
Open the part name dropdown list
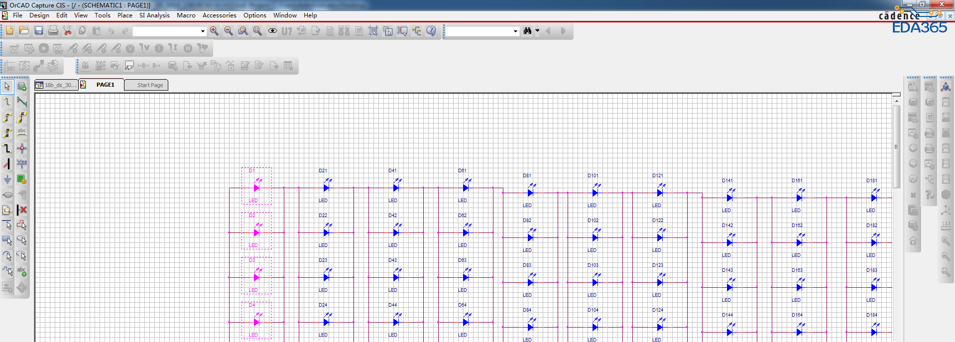pos(203,31)
